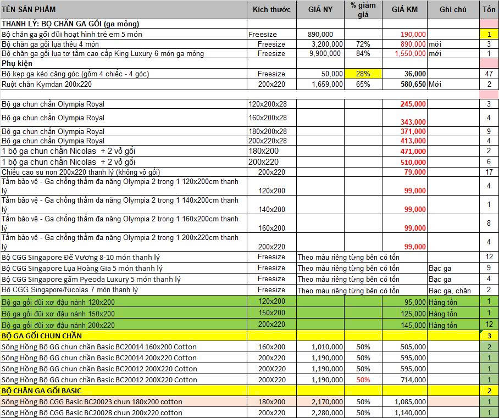Select 'Sông Hồng Bộ CGG Basic BC20023 chun 180x200'
This screenshot has width=499, height=418.
pos(124,402)
